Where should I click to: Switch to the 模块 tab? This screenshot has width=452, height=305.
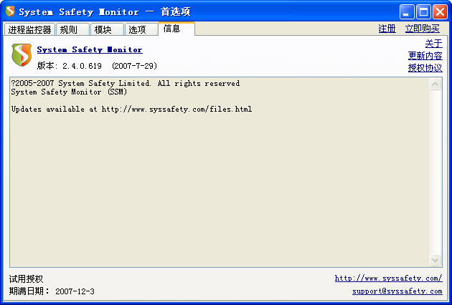click(x=107, y=29)
